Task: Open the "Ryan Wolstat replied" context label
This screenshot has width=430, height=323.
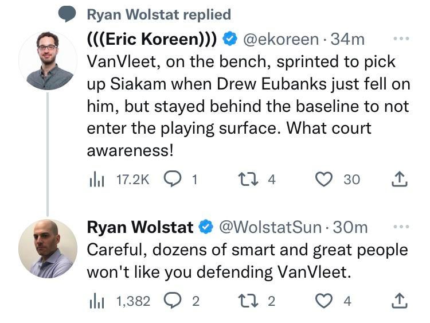Action: (x=158, y=14)
